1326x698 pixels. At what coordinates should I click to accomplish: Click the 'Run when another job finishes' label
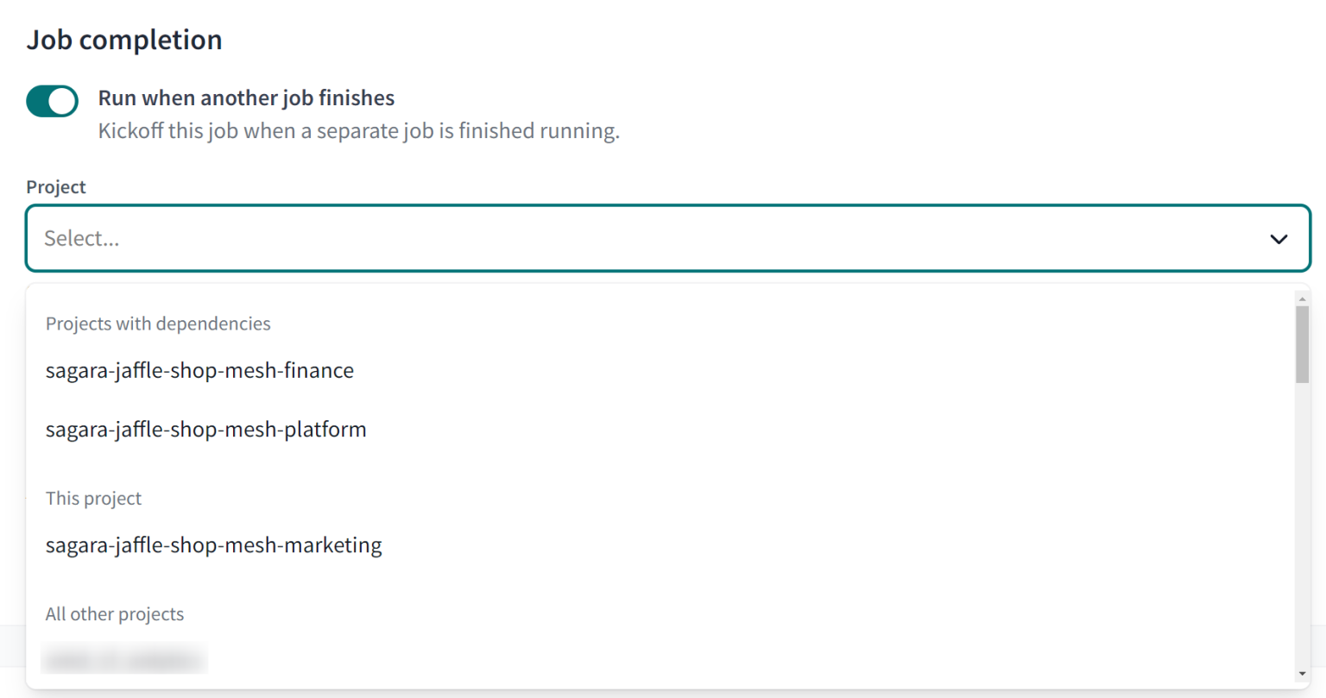click(246, 98)
